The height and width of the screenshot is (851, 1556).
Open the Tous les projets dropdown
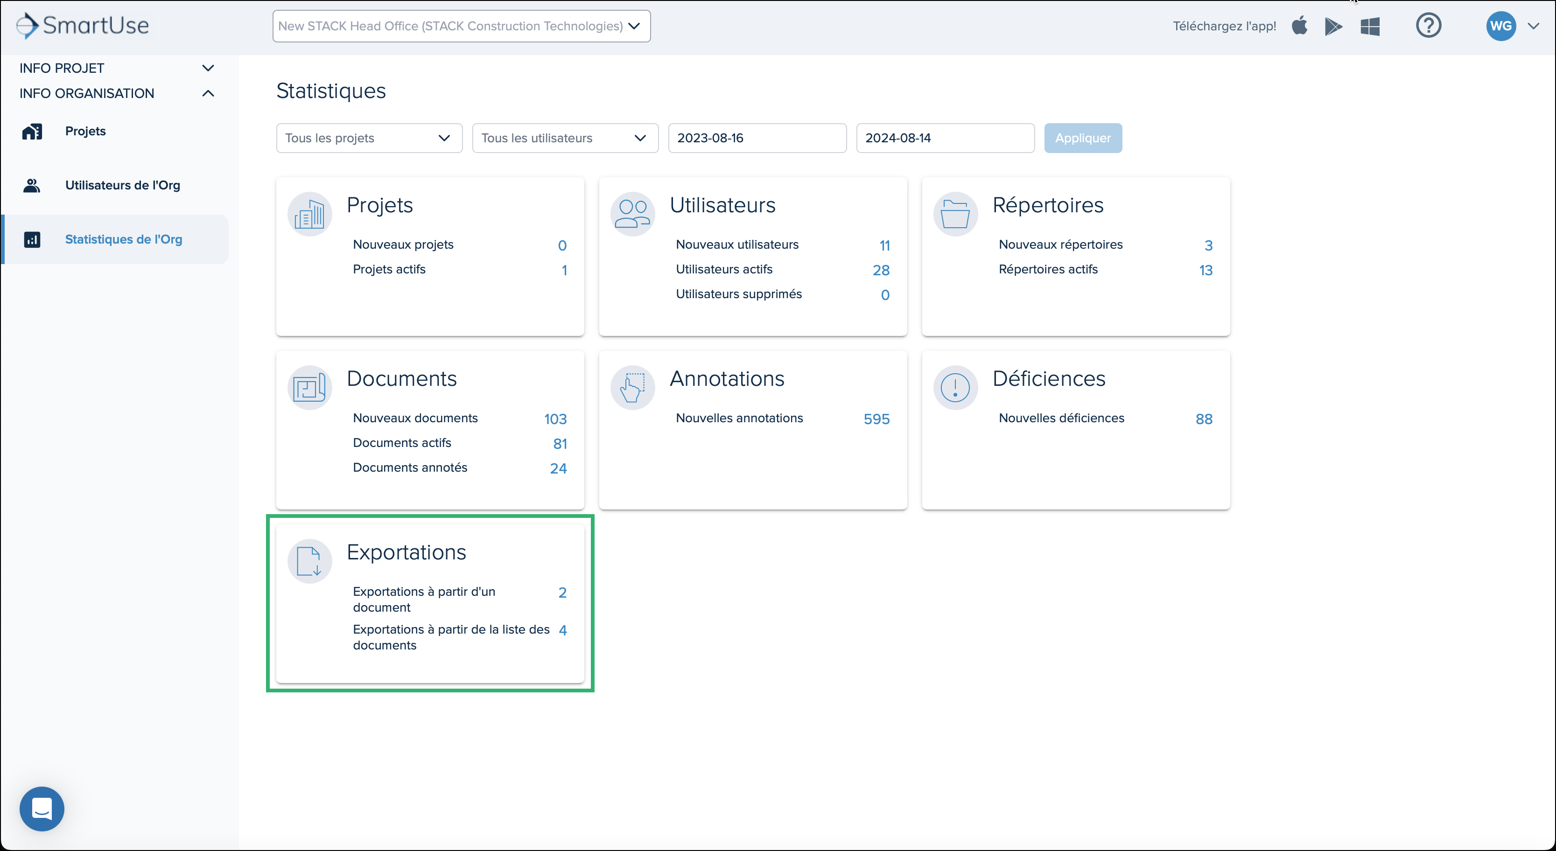pyautogui.click(x=369, y=138)
